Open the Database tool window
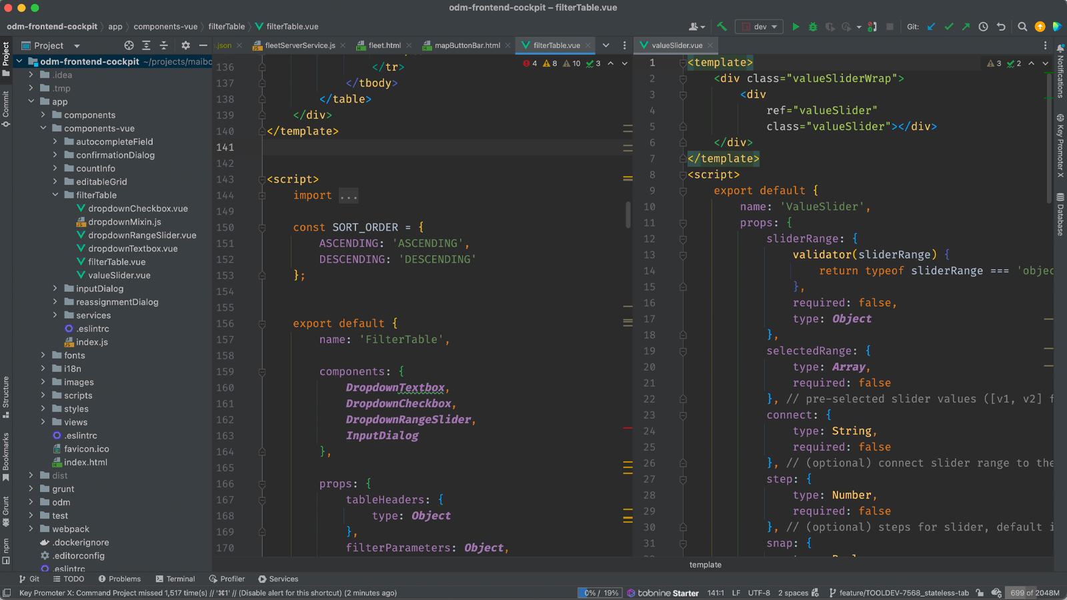Image resolution: width=1067 pixels, height=600 pixels. pyautogui.click(x=1060, y=215)
